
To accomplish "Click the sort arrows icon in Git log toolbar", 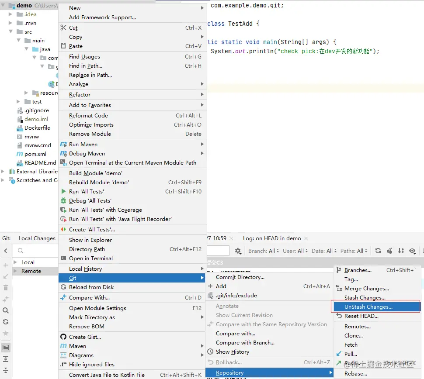I will click(x=401, y=251).
